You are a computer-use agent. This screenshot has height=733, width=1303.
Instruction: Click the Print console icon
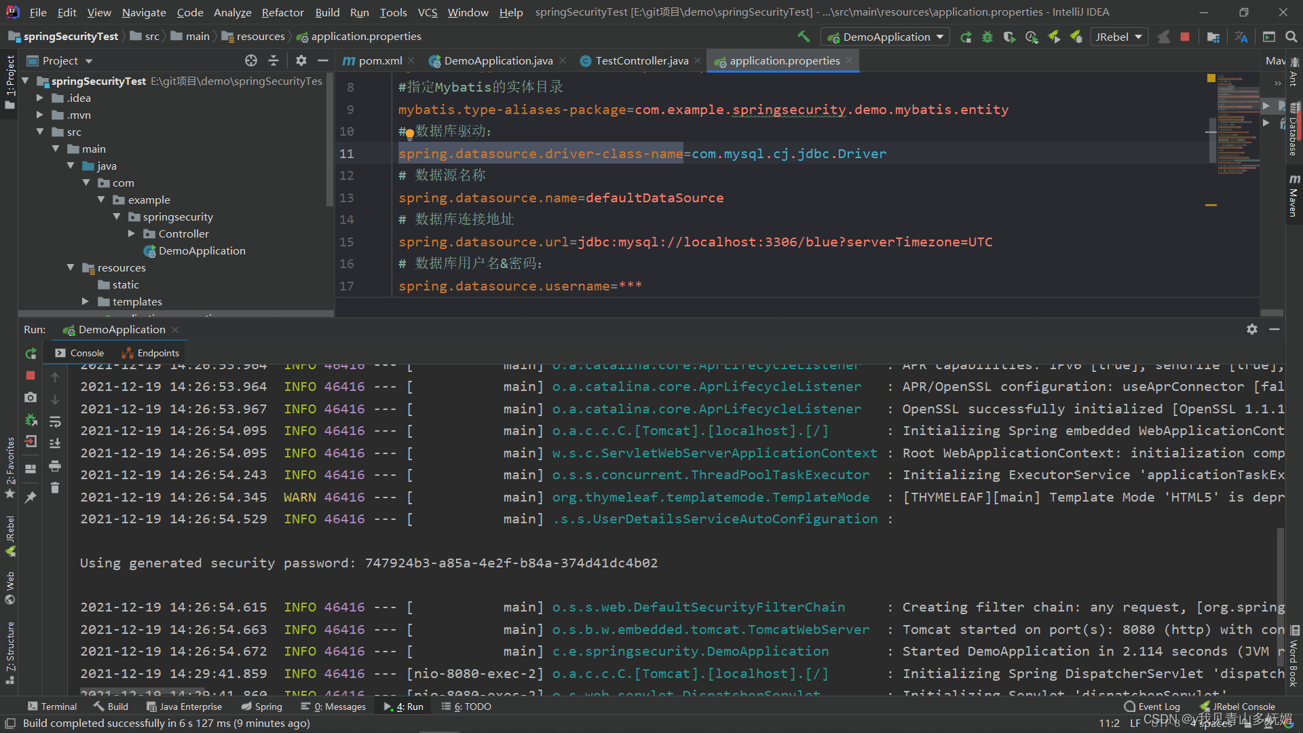pos(55,466)
